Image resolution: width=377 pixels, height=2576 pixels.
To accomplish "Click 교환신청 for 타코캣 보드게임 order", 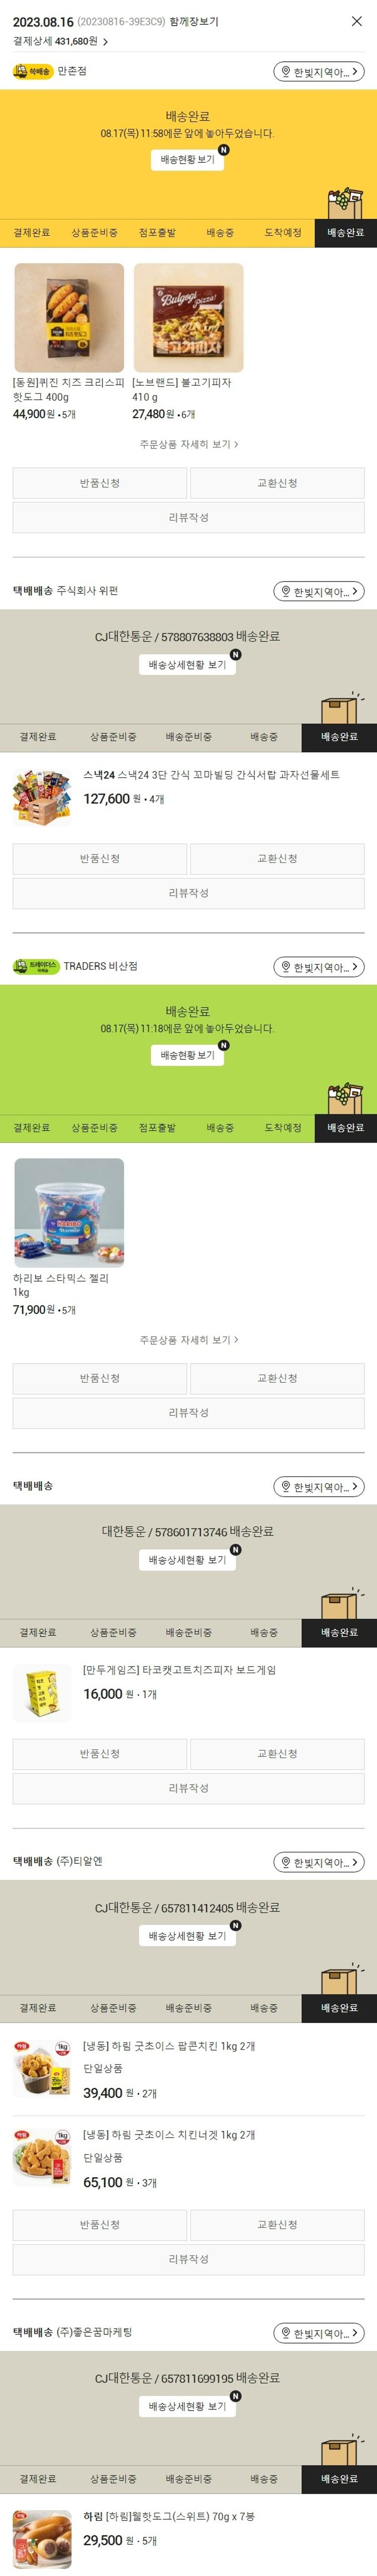I will [277, 1754].
